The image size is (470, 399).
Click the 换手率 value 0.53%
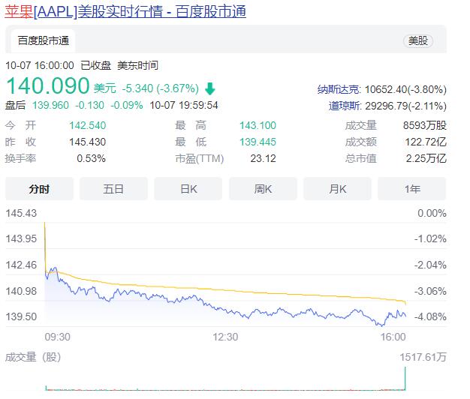91,158
